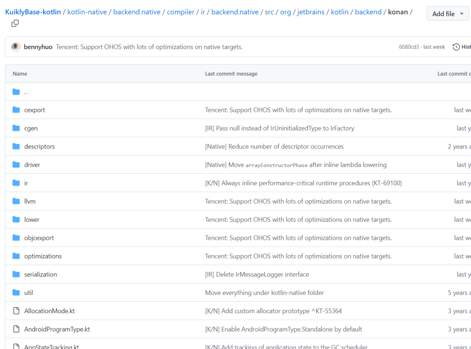Click the AllocationMode.kt file icon

pos(16,311)
